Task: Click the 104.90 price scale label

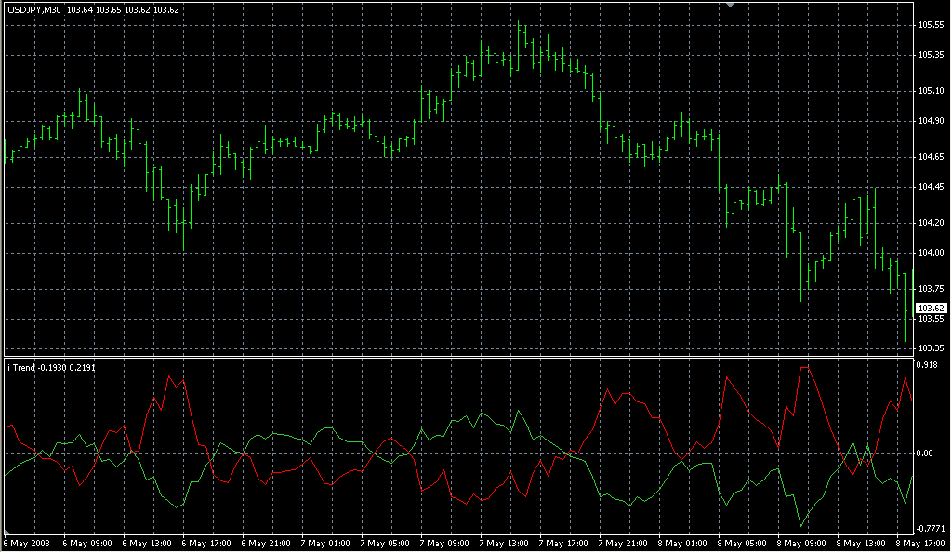Action: (x=932, y=121)
